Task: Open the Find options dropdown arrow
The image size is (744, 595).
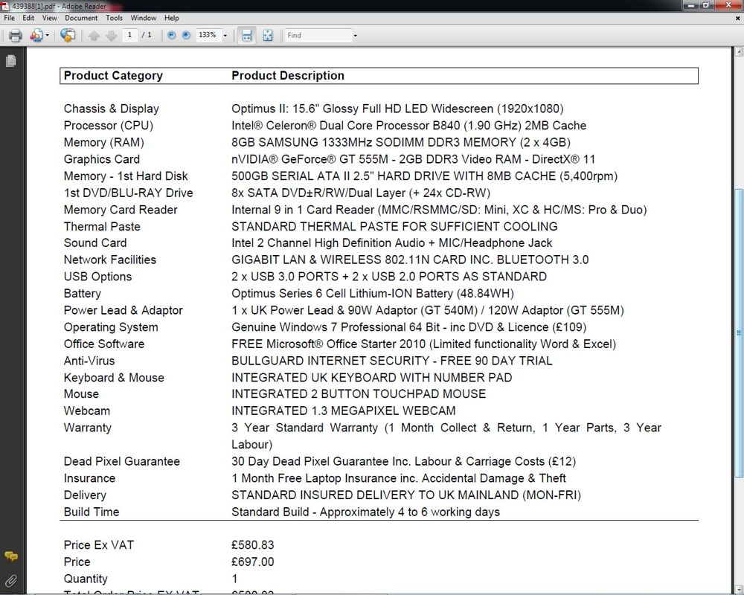Action: 355,36
